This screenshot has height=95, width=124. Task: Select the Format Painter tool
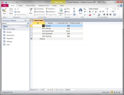(20, 14)
